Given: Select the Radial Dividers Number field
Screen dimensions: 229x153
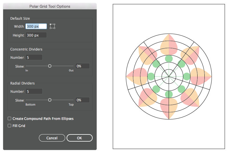Looking at the screenshot, I should [34, 91].
